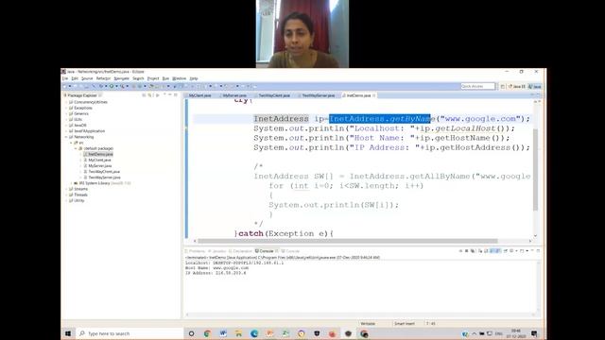Open the Windows notification center

point(534,333)
